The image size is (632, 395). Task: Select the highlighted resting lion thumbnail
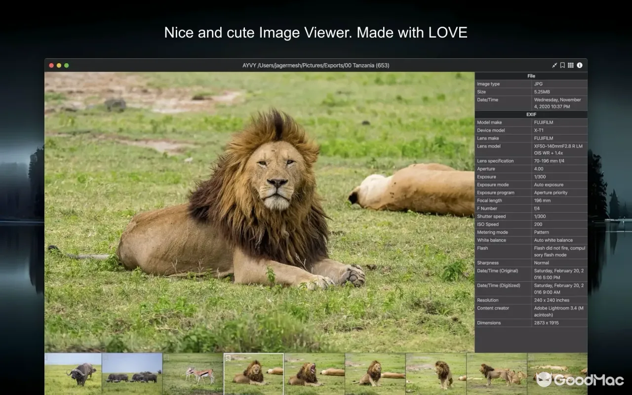[254, 374]
